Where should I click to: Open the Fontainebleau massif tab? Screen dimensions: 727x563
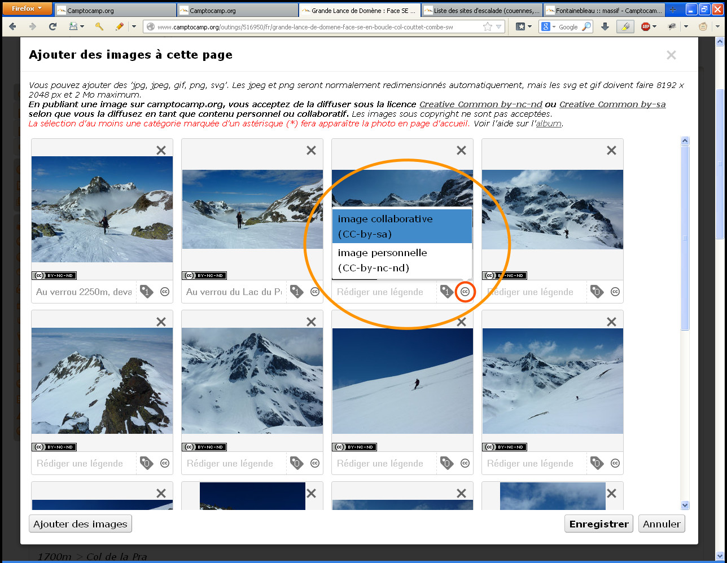(x=604, y=10)
